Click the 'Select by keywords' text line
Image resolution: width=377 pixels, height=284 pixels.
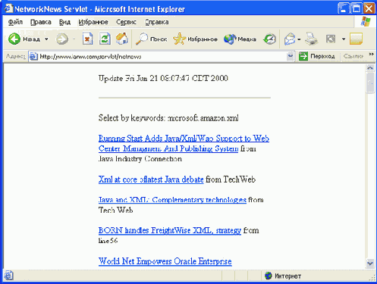tap(168, 118)
